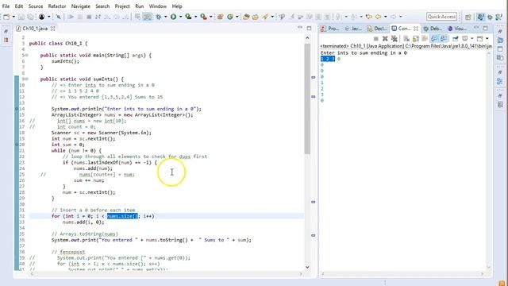Open the Run menu
This screenshot has height=286, width=508.
tap(140, 6)
